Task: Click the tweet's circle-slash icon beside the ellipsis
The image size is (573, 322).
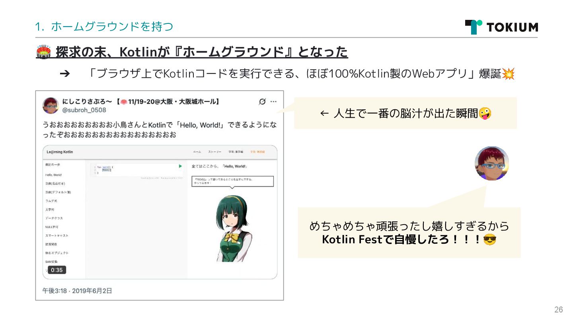Action: 262,102
